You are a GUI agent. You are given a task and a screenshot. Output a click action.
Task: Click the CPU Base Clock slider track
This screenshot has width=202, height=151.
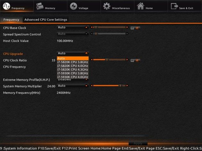110,27
